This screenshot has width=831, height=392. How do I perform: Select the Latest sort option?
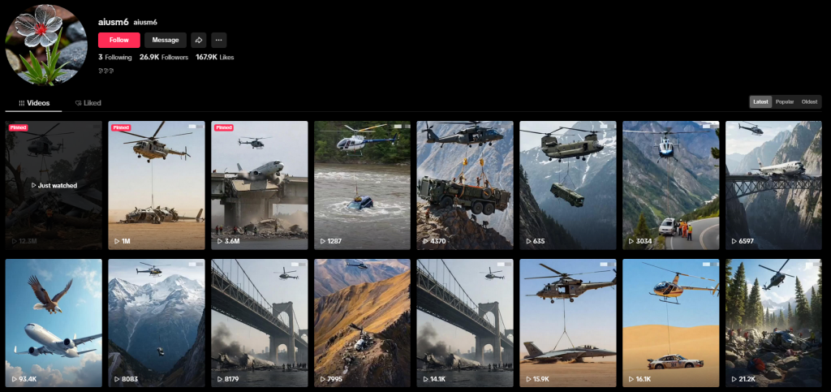click(x=760, y=101)
